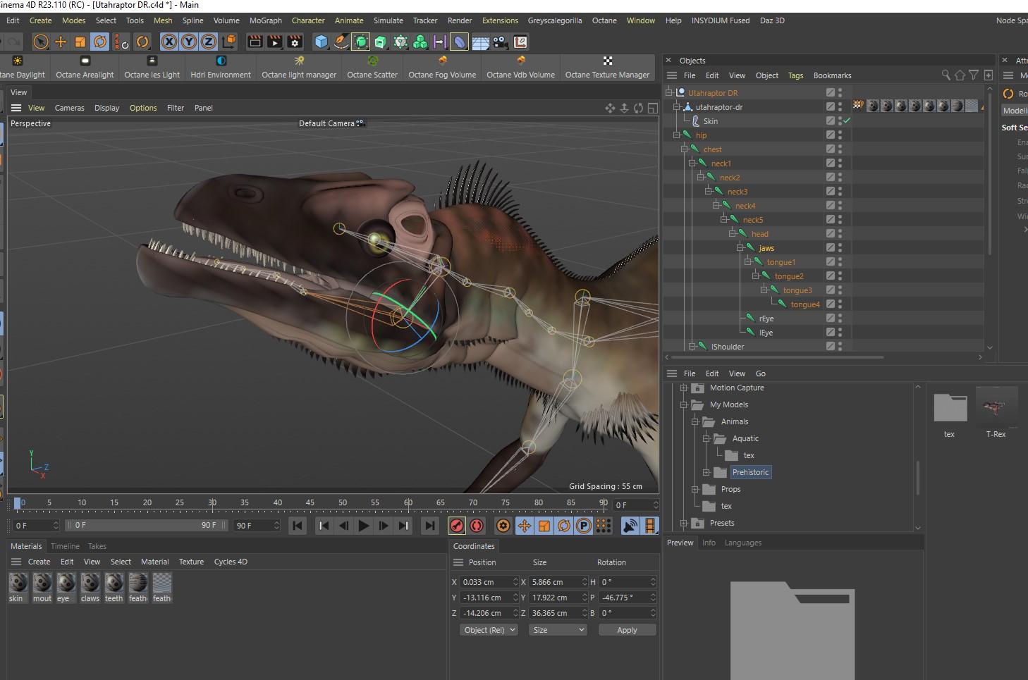The image size is (1028, 680).
Task: Open the Object (Rel) coordinate dropdown
Action: [x=489, y=630]
